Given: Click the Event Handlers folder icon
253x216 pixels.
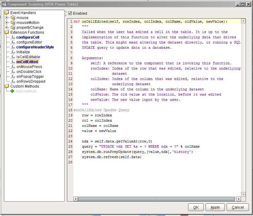Looking at the screenshot, I should tap(7, 13).
